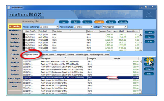Sort by lower Category column header
The width and height of the screenshot is (164, 101).
point(100,59)
